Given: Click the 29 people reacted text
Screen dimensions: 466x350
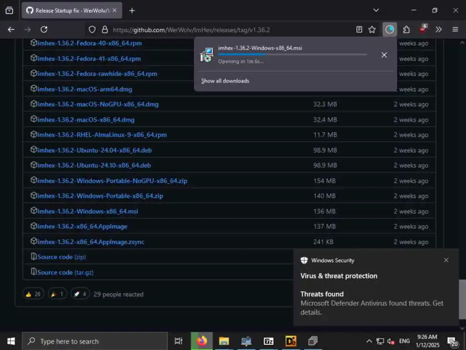Looking at the screenshot, I should (x=118, y=294).
